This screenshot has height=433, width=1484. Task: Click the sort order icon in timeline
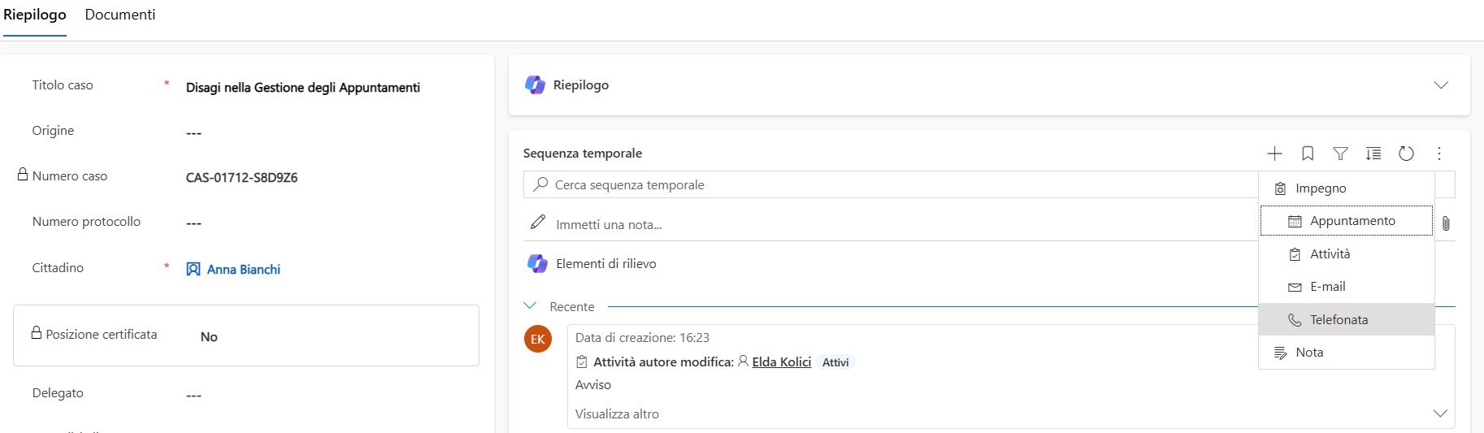point(1373,154)
